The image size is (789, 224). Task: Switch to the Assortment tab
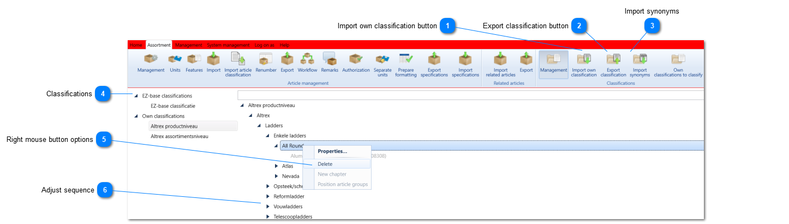[159, 45]
